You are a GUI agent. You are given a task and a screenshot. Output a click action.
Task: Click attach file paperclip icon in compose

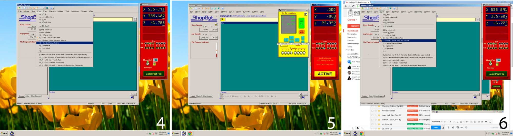coord(449,127)
